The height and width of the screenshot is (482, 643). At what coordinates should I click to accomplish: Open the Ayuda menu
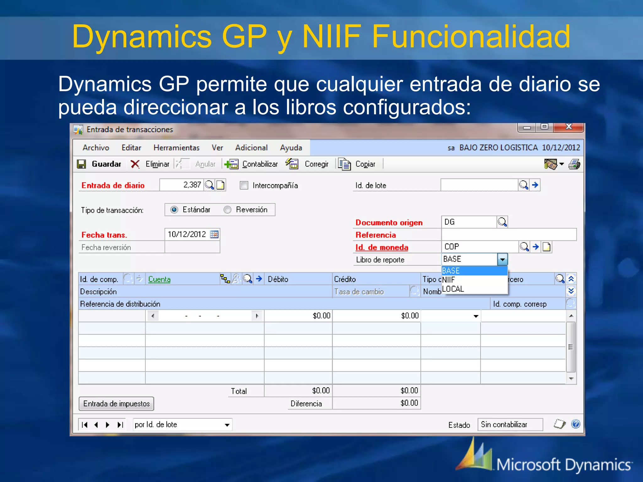[291, 147]
